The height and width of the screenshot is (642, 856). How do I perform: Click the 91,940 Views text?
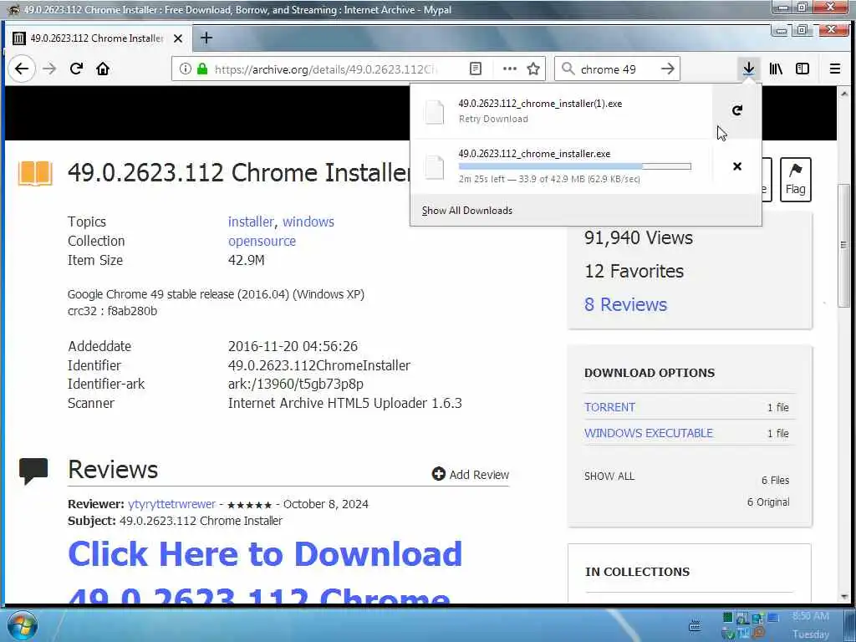pyautogui.click(x=638, y=238)
